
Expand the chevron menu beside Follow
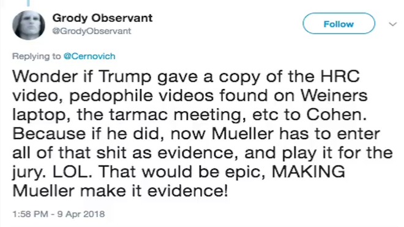click(x=392, y=24)
